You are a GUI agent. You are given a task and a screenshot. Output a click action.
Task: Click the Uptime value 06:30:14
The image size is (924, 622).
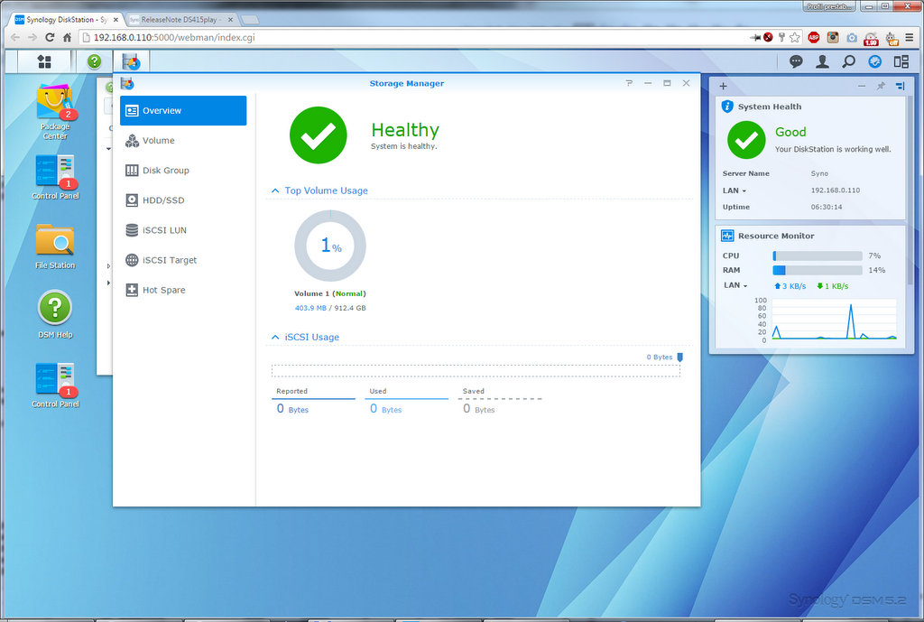(827, 207)
